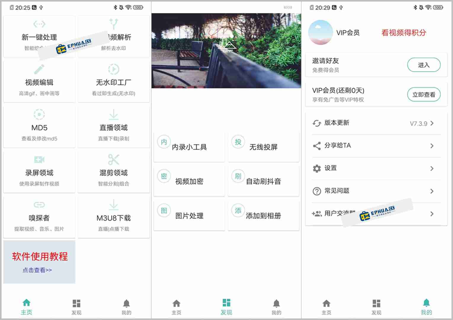
Task: Open the 嗅探者 media sniffer tool
Action: point(39,217)
